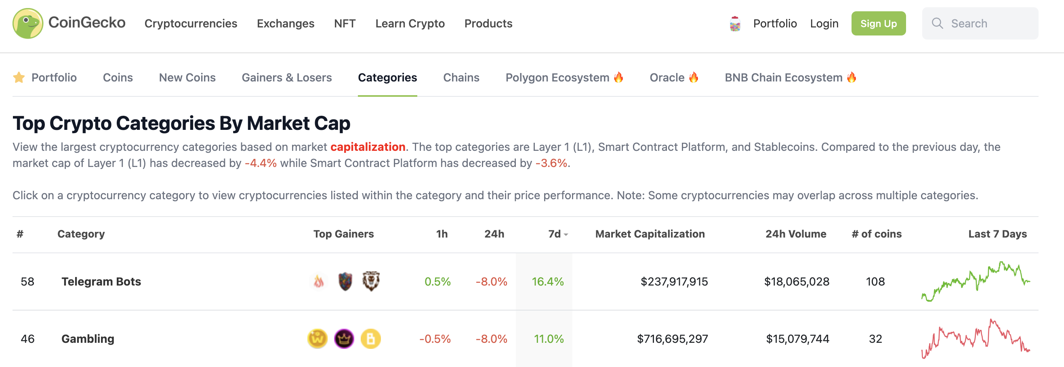Click the purple crown coin in Gambling

[344, 339]
